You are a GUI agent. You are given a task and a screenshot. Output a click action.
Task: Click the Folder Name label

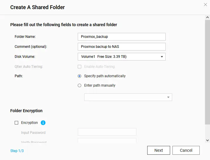coord(25,37)
